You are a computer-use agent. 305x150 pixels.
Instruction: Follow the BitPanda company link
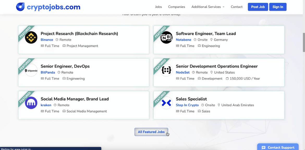[48, 72]
